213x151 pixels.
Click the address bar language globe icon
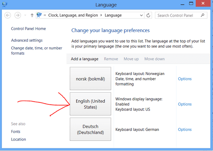pos(39,15)
